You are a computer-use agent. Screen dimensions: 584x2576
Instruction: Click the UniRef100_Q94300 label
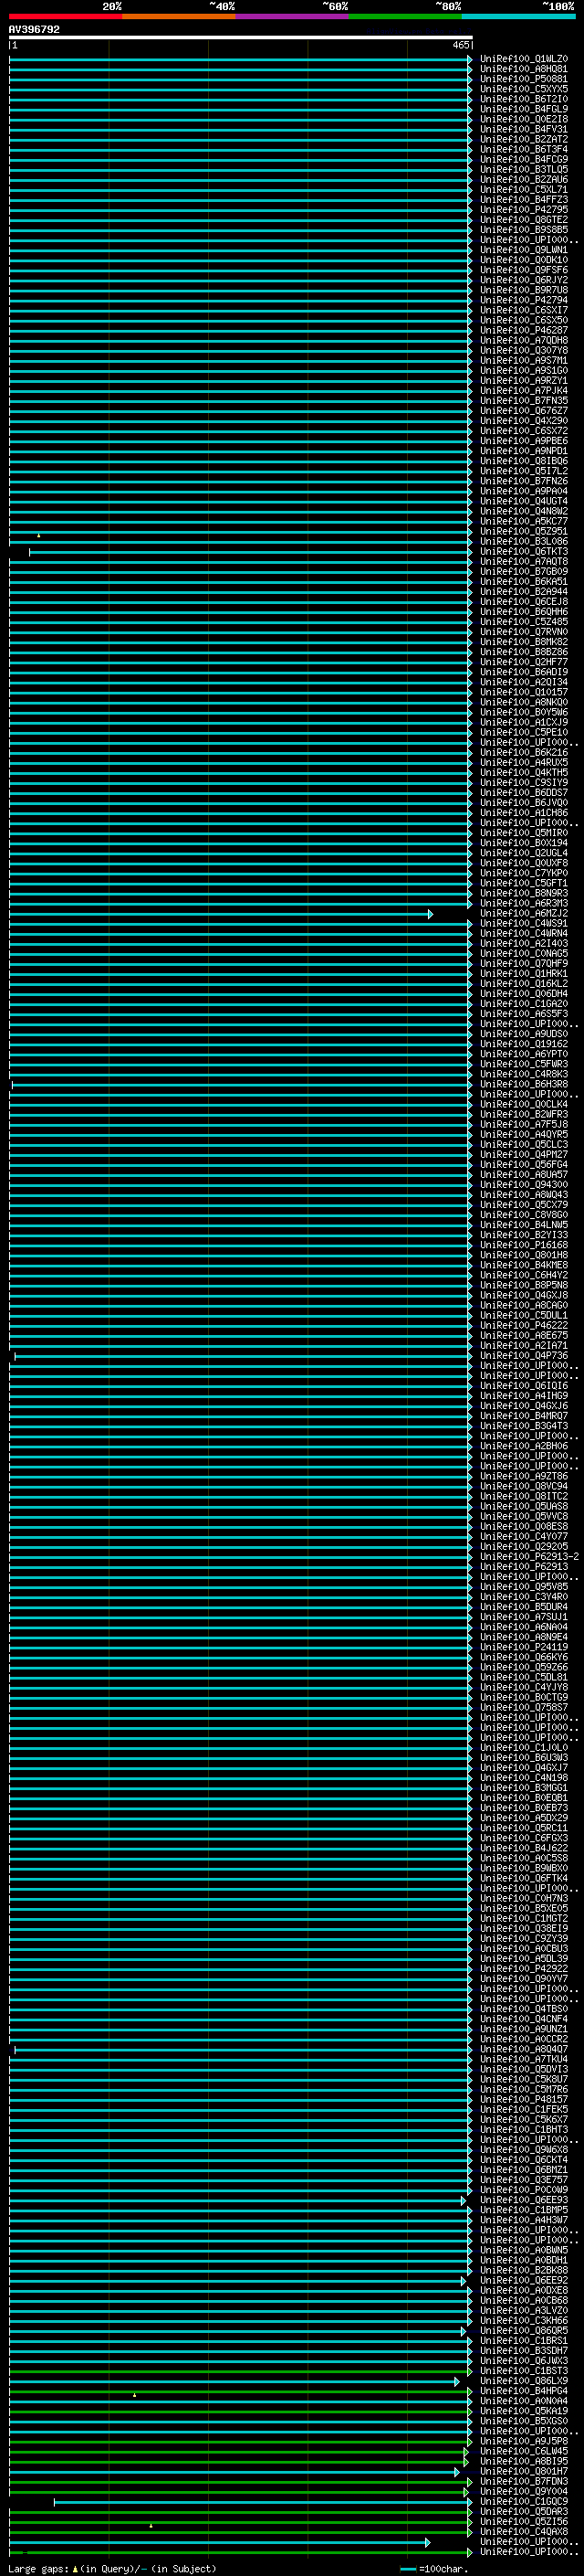pos(523,1185)
